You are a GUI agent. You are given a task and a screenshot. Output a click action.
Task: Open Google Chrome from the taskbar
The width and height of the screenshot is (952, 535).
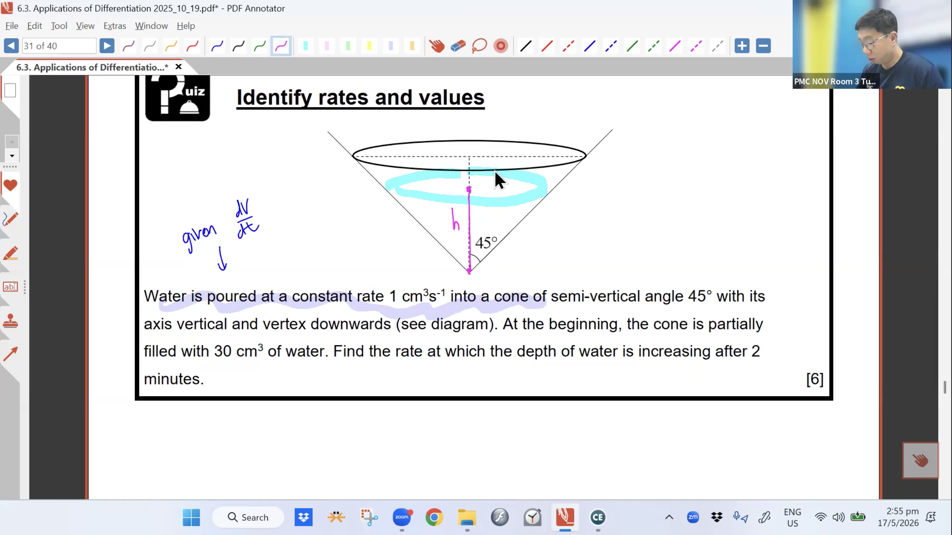click(434, 517)
